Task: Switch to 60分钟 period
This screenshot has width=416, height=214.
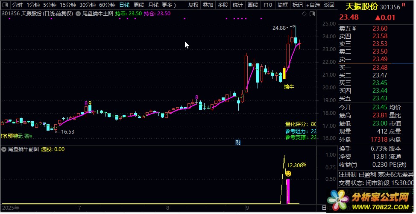Action: pos(107,5)
